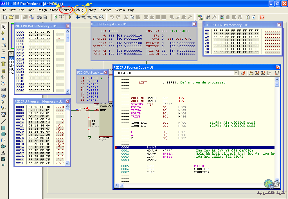Image resolution: width=288 pixels, height=199 pixels.
Task: Click the Zoom In magnifier icon
Action: pos(84,17)
